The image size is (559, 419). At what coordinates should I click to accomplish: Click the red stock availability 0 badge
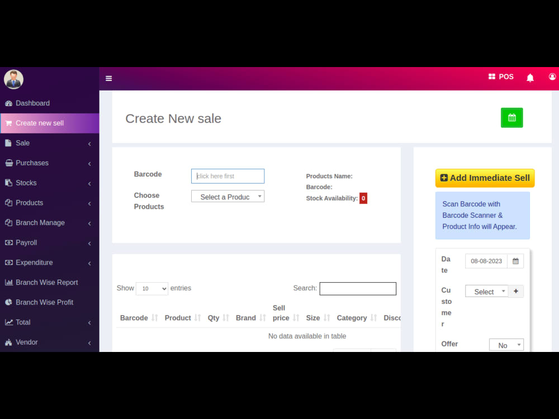[x=363, y=198]
